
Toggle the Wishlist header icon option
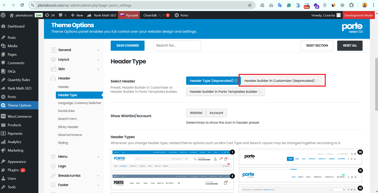196,113
